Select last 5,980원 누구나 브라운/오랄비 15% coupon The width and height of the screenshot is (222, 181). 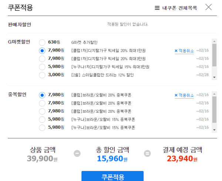pos(42,128)
